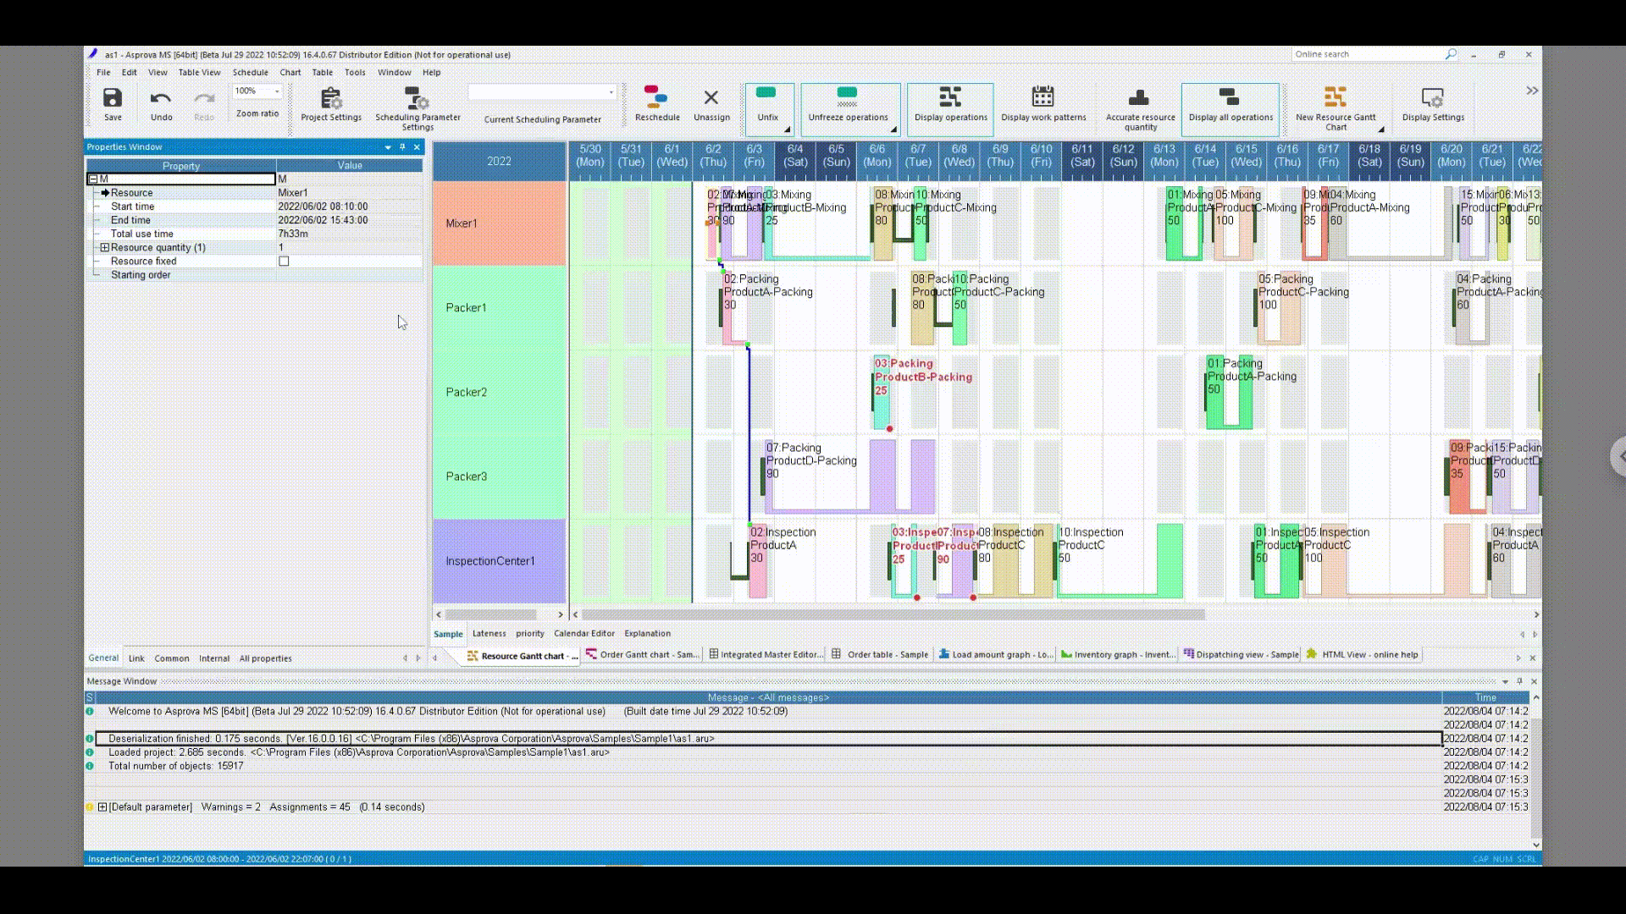The width and height of the screenshot is (1626, 914).
Task: Open New Resource Gantt Chart dropdown arrow
Action: coord(1381,129)
